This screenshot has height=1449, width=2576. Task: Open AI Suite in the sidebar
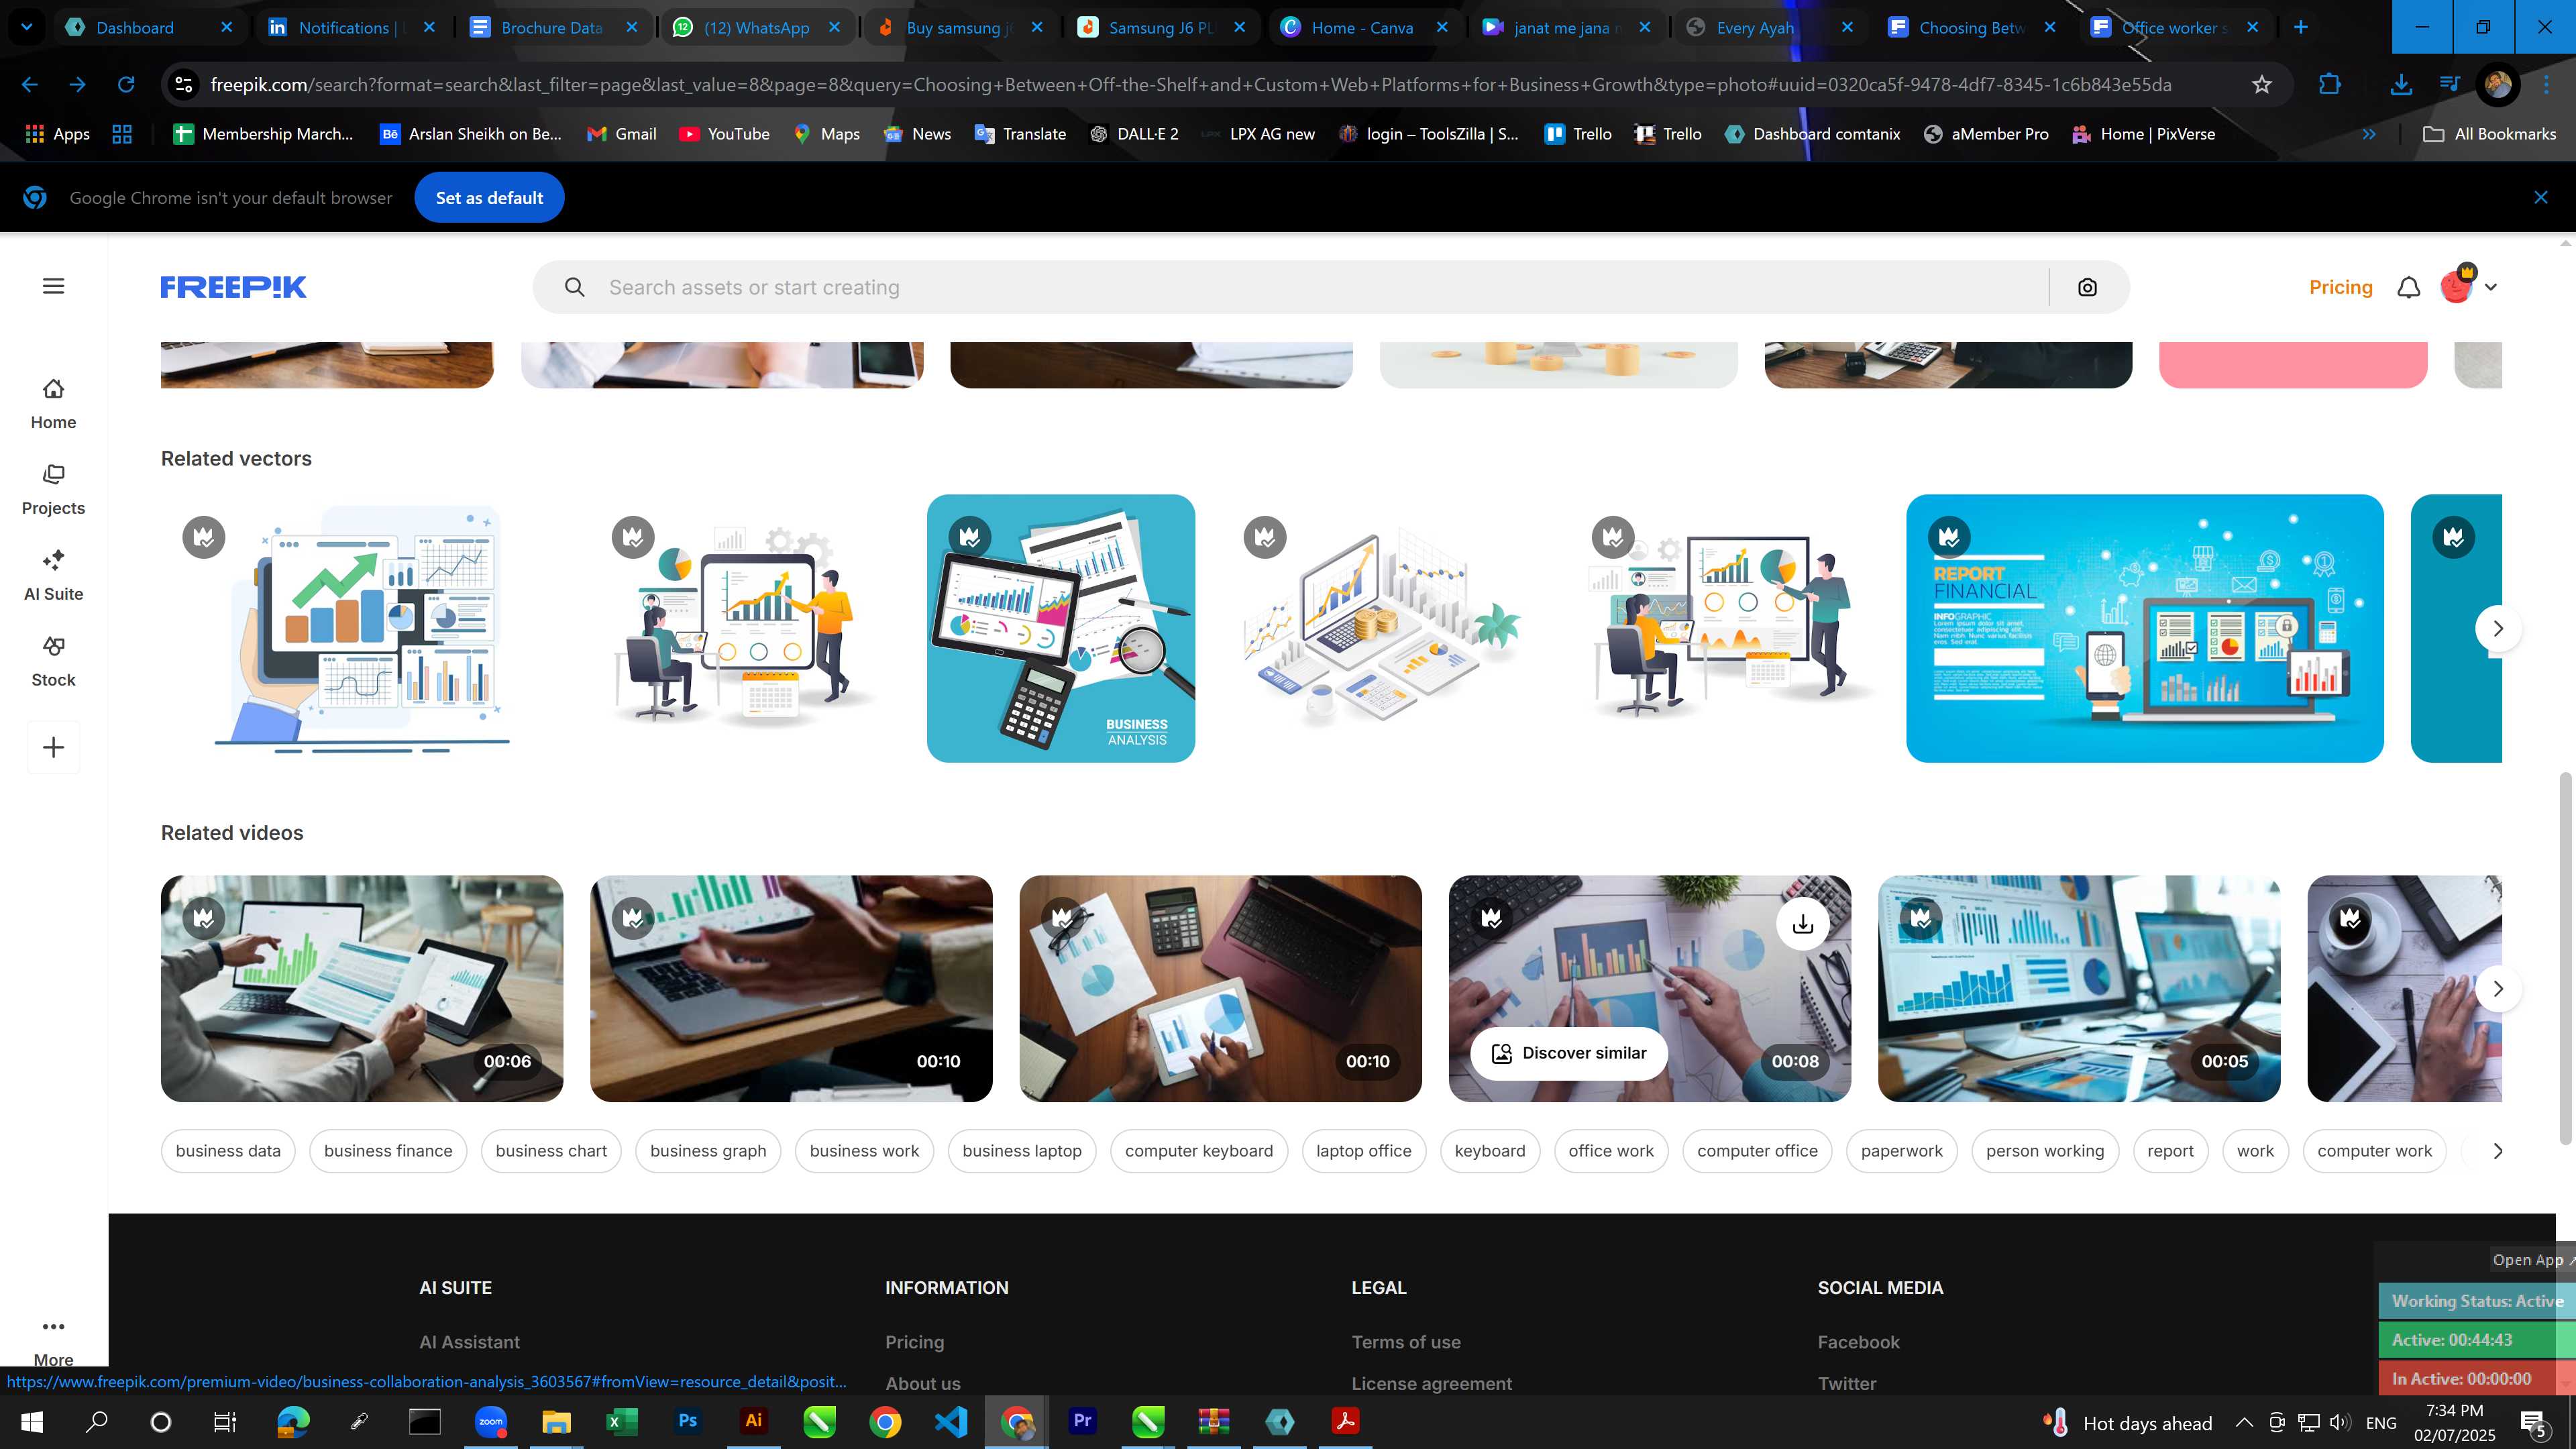click(53, 576)
